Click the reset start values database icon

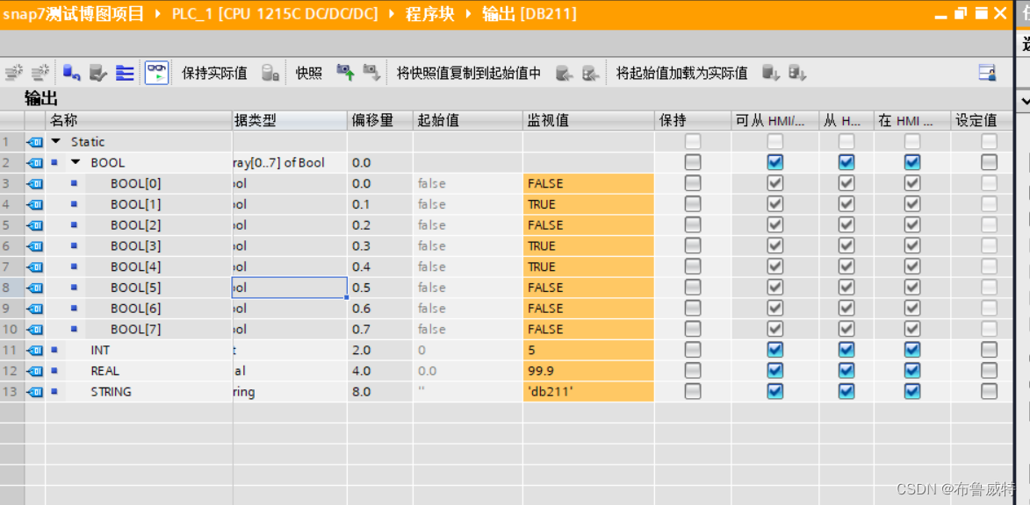(x=72, y=73)
